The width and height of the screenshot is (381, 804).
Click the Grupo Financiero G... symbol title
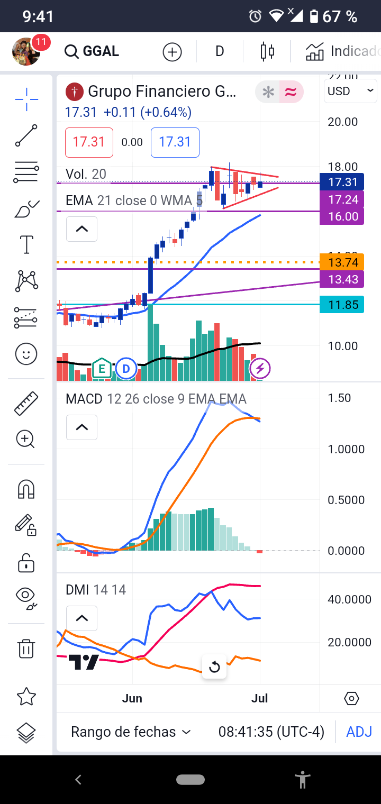pyautogui.click(x=162, y=92)
